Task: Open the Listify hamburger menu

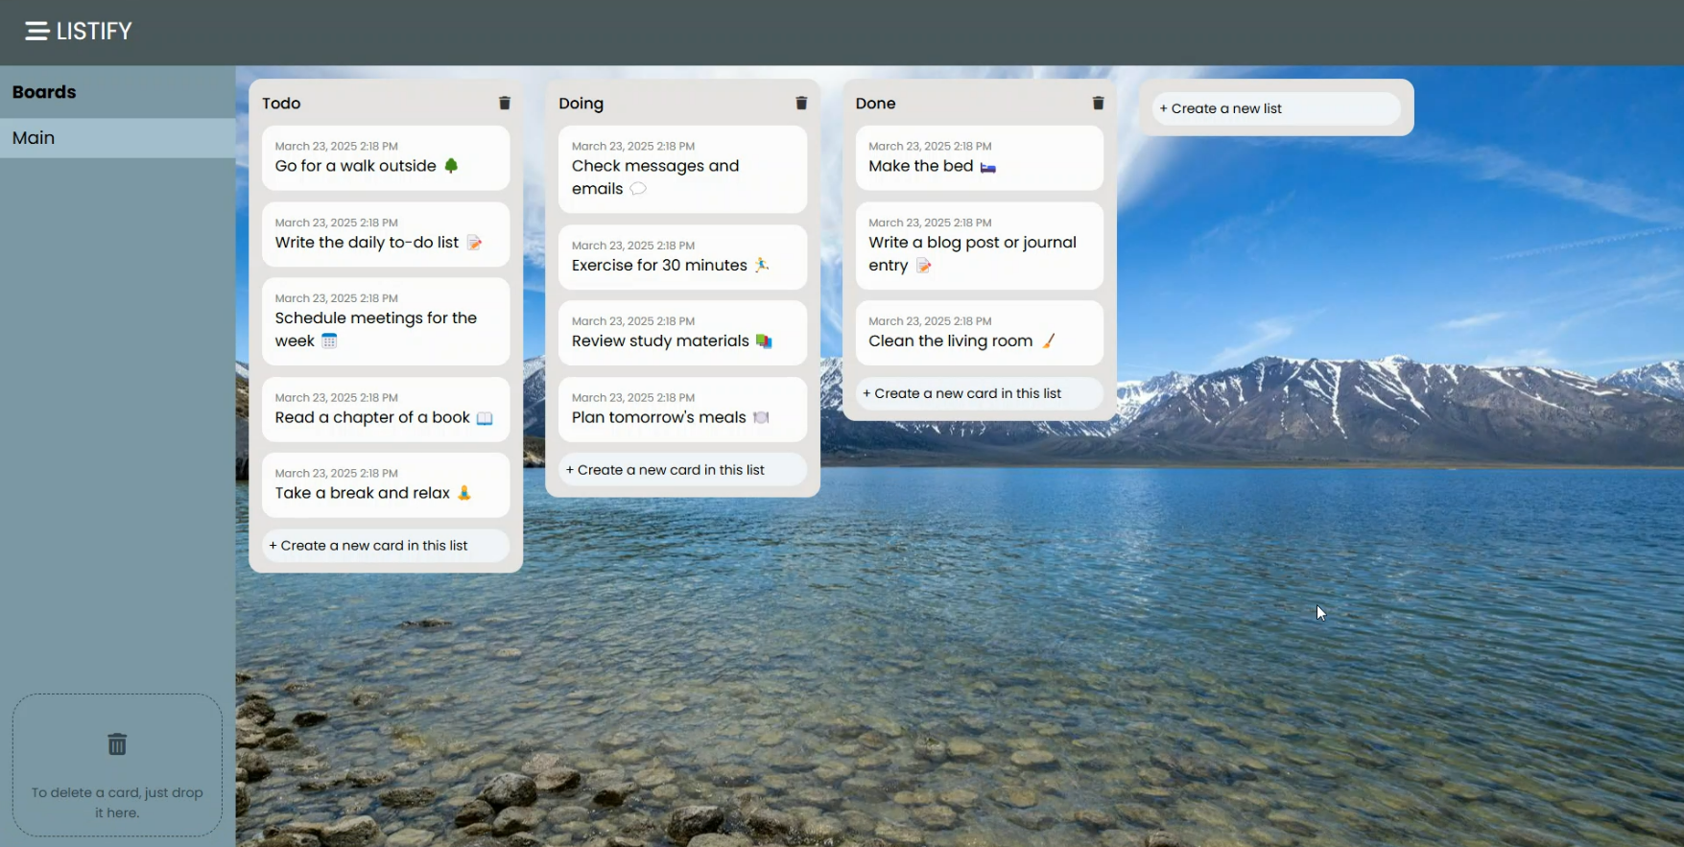Action: point(37,32)
